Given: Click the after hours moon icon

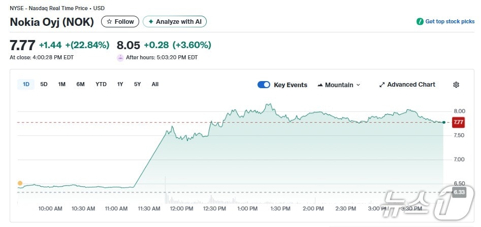Looking at the screenshot, I should [120, 57].
